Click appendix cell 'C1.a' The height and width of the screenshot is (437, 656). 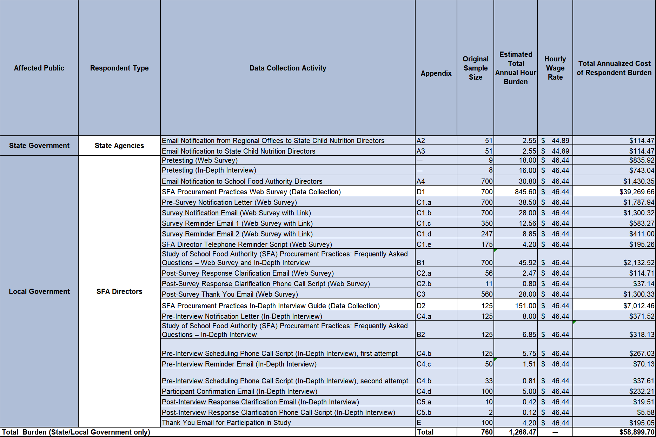point(436,202)
